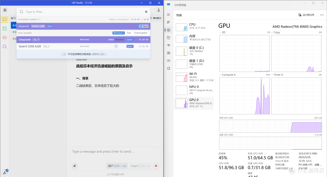Open My Models folder icon in LM Studio
The width and height of the screenshot is (327, 177).
(x=5, y=38)
